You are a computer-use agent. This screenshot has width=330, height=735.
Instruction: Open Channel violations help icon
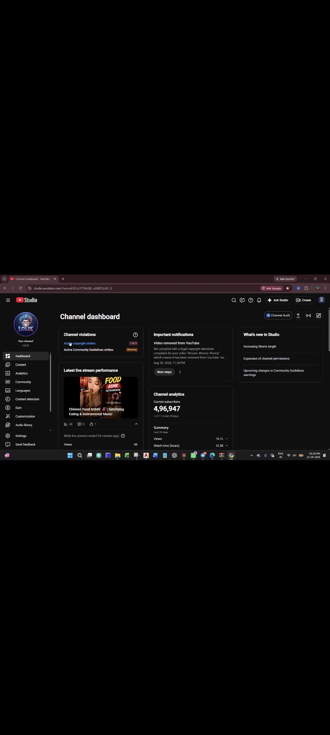tap(135, 335)
